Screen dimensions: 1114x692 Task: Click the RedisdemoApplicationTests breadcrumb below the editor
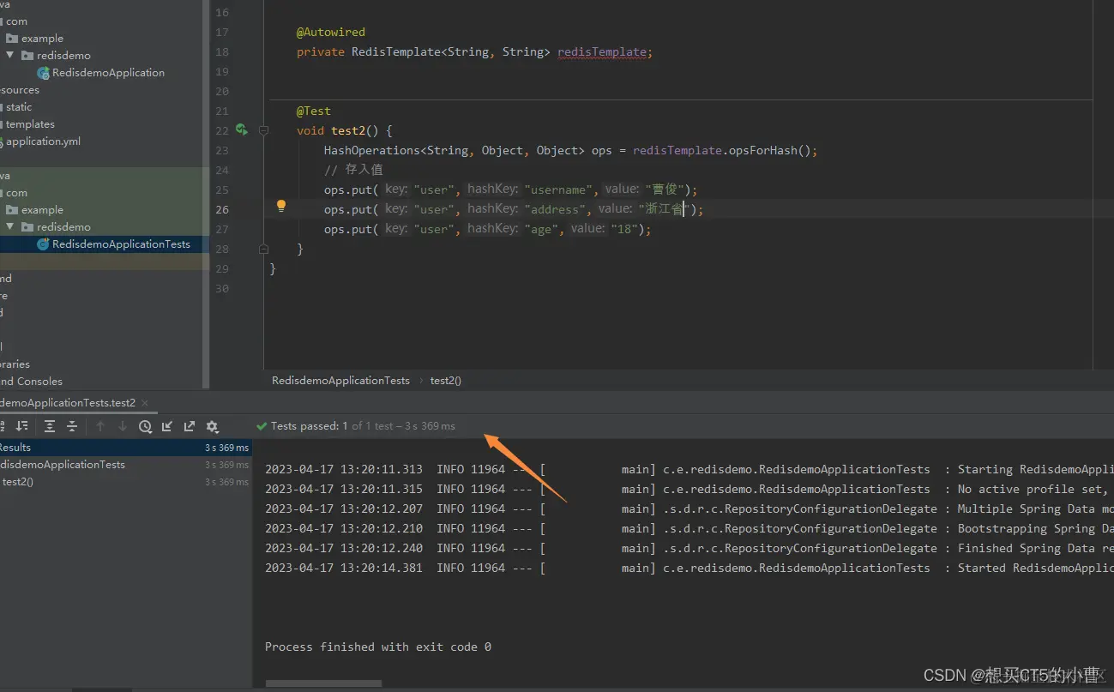(x=340, y=380)
